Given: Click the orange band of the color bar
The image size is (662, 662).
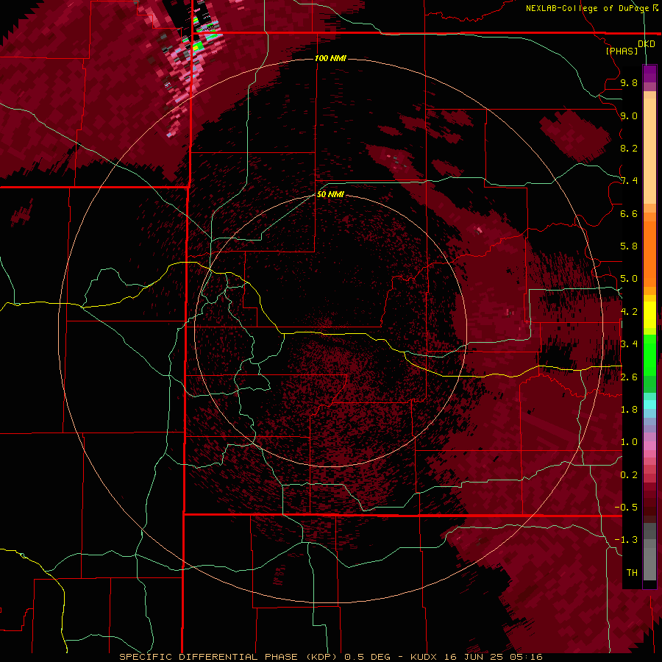Looking at the screenshot, I should [649, 250].
